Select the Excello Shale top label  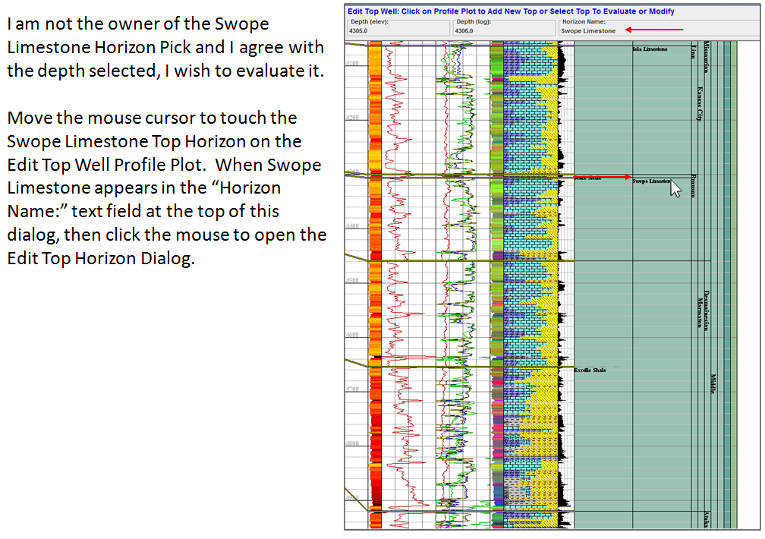(x=590, y=370)
